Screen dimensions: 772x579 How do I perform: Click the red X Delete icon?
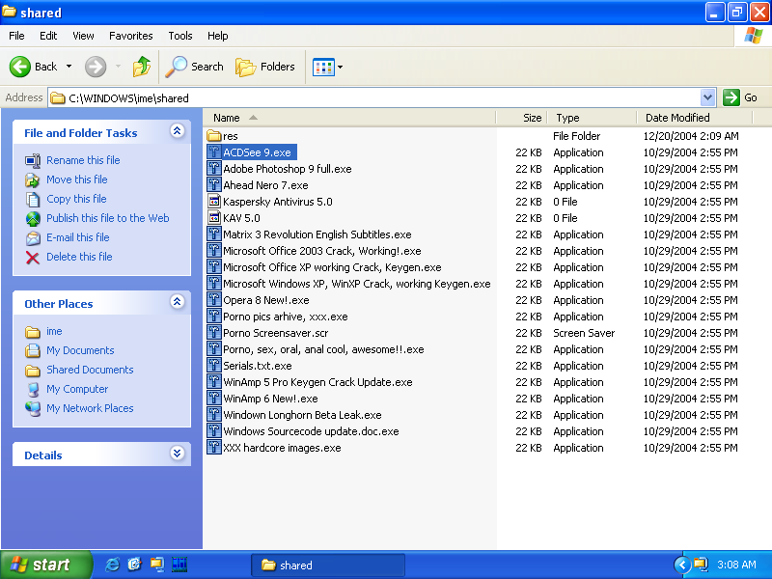[x=33, y=257]
